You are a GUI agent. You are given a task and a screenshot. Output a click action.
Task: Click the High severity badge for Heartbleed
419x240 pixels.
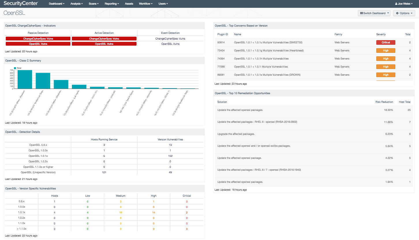[386, 51]
